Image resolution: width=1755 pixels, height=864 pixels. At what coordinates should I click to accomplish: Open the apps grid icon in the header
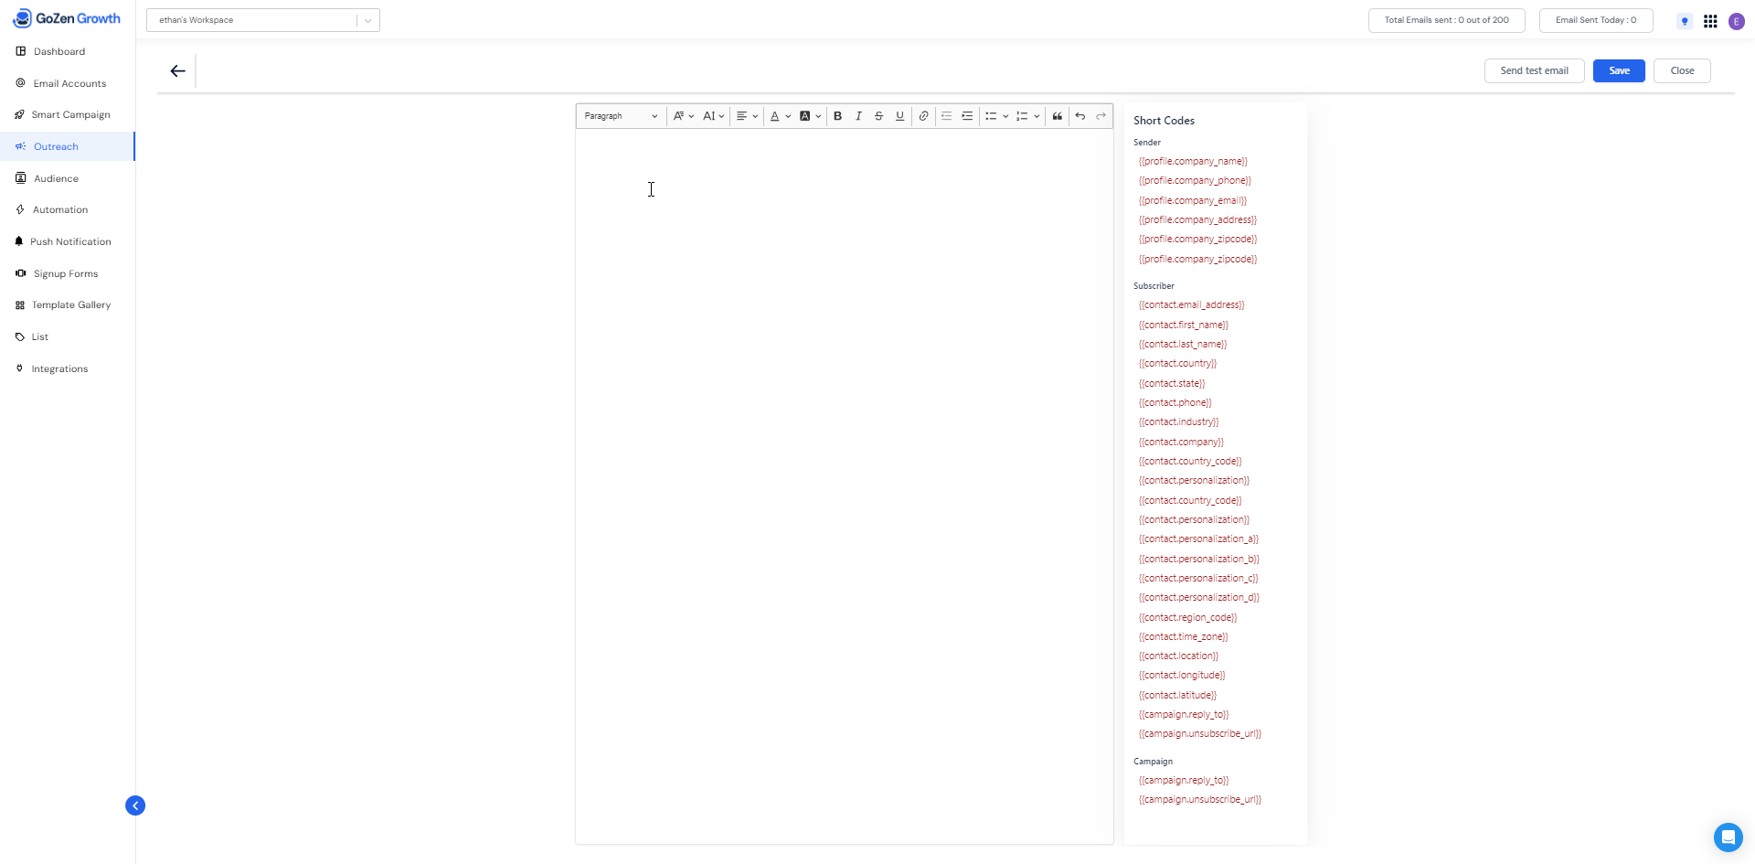coord(1710,21)
